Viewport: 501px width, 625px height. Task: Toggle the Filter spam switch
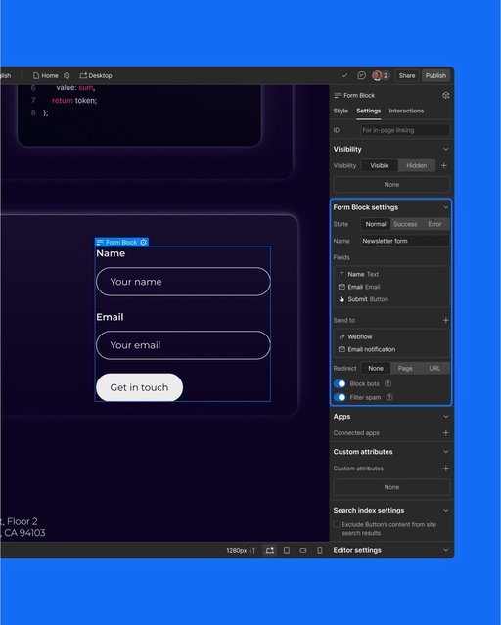(x=340, y=397)
